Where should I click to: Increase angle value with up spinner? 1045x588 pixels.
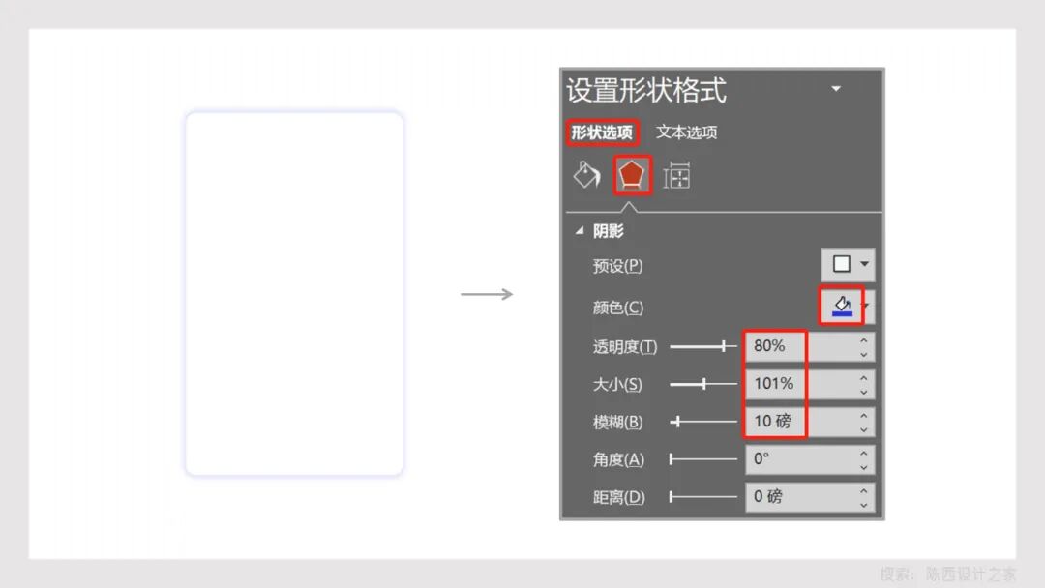(x=864, y=453)
